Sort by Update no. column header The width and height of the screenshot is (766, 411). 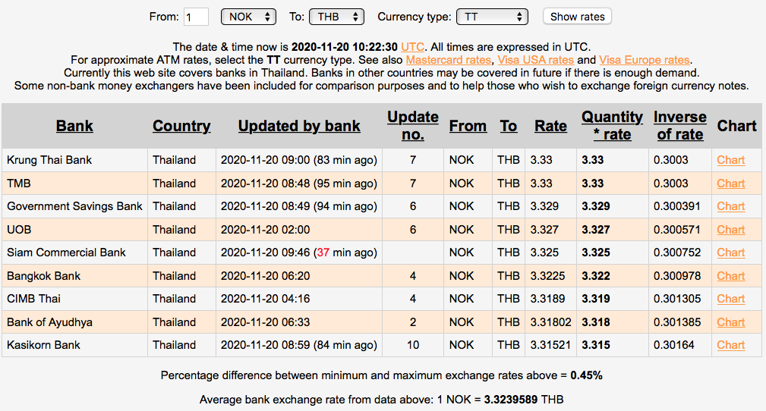413,126
